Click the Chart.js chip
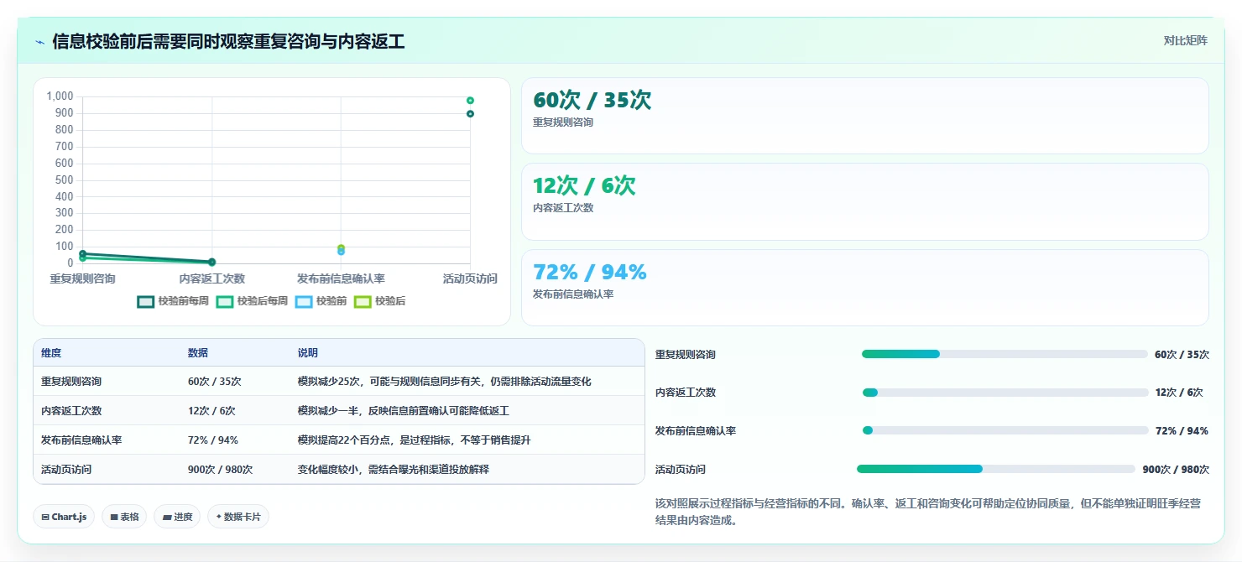Screen dimensions: 1242x562 coord(64,517)
